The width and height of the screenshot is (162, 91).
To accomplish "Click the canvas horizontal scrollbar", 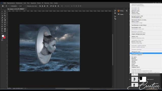I will (x=73, y=88).
